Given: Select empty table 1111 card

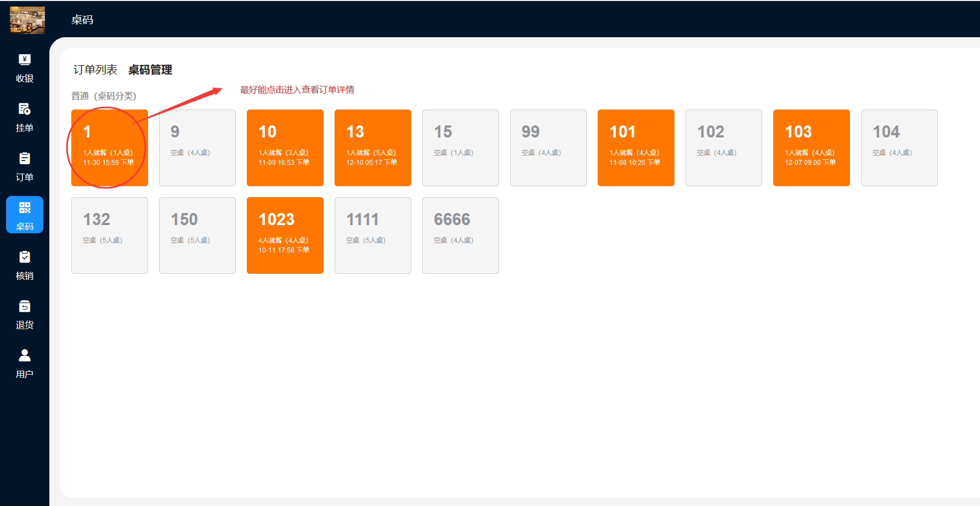Looking at the screenshot, I should coord(373,235).
